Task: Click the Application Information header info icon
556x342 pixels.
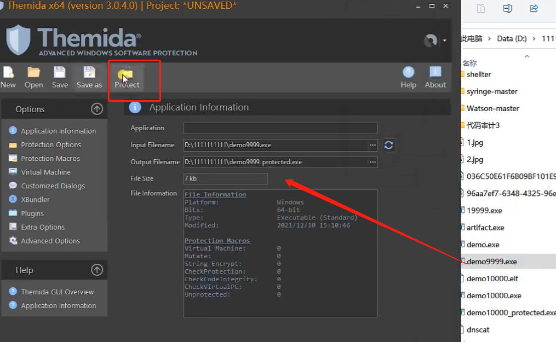Action: click(135, 107)
